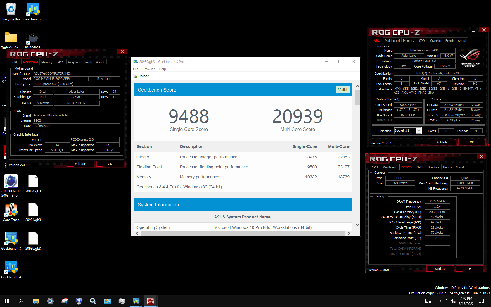Select the 20939.gb3 file on desktop
491x307 pixels.
pyautogui.click(x=33, y=241)
